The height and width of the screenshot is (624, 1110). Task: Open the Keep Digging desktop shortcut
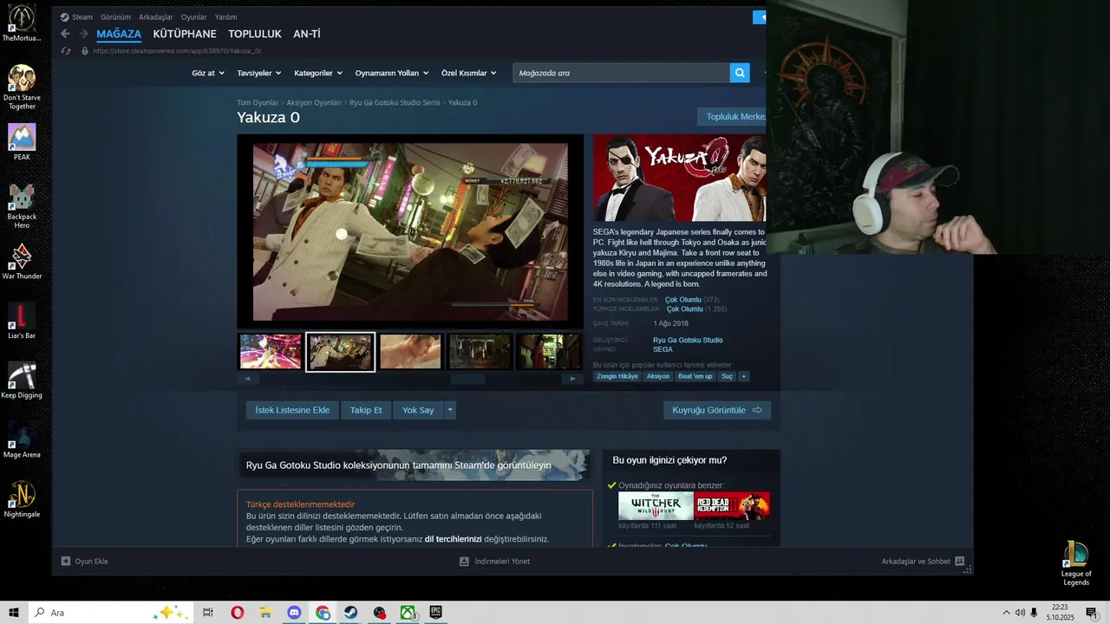[x=22, y=380]
